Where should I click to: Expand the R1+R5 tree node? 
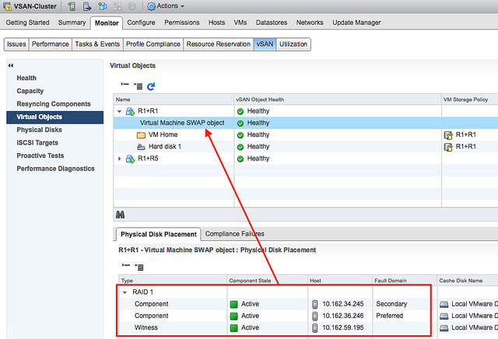click(x=120, y=159)
